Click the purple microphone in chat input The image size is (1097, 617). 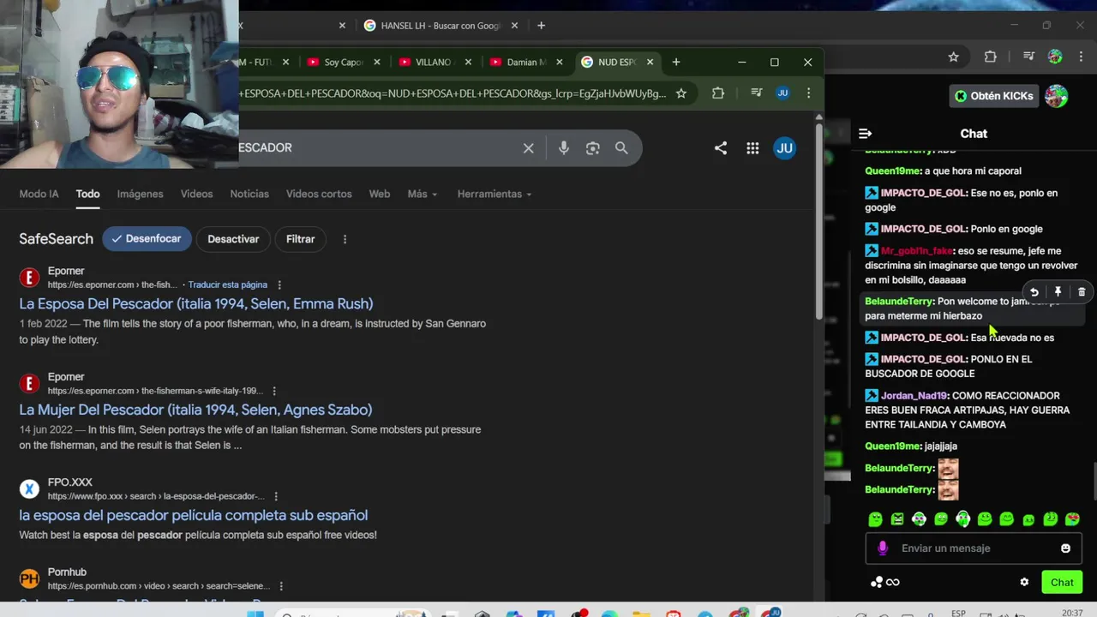pyautogui.click(x=883, y=548)
